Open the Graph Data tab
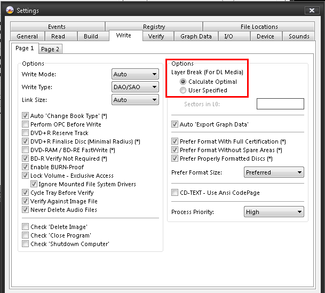 tap(196, 36)
